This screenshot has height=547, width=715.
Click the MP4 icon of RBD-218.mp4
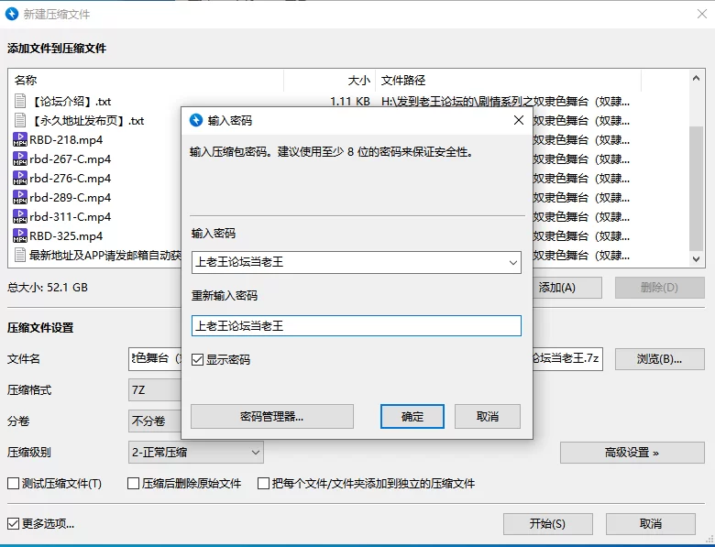point(20,139)
